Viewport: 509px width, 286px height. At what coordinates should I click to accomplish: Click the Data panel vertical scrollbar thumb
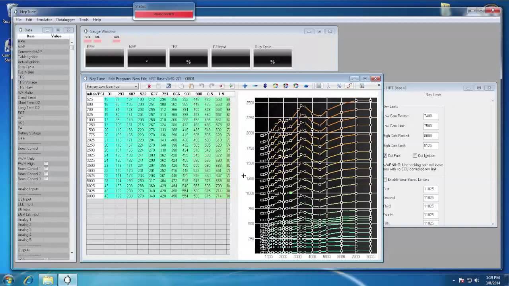click(72, 47)
